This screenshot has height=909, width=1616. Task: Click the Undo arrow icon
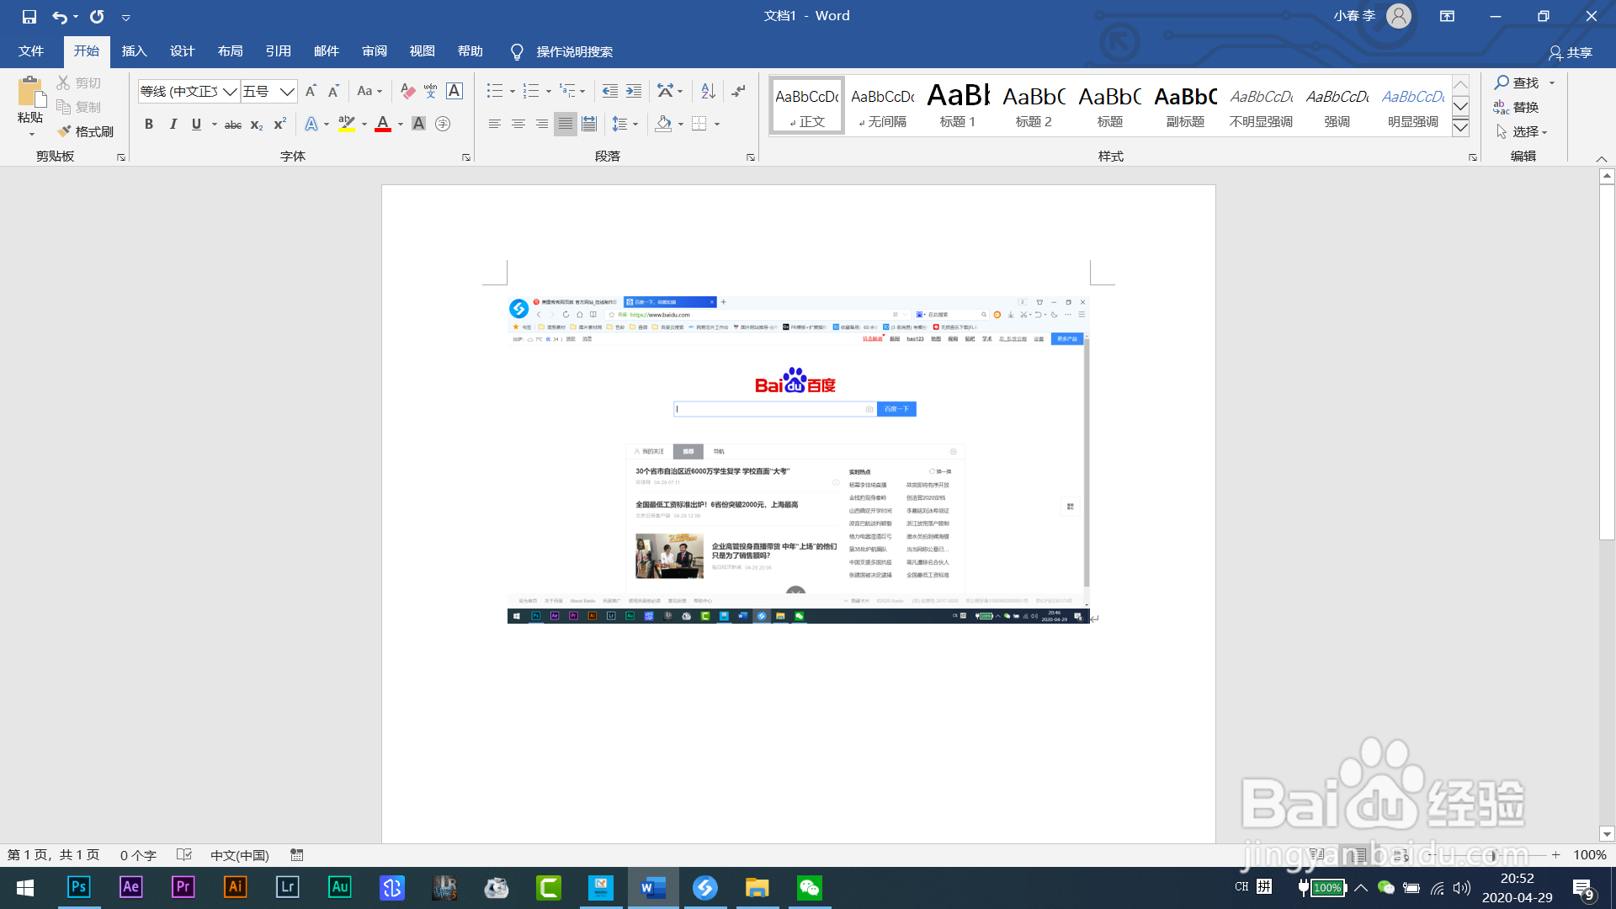59,16
